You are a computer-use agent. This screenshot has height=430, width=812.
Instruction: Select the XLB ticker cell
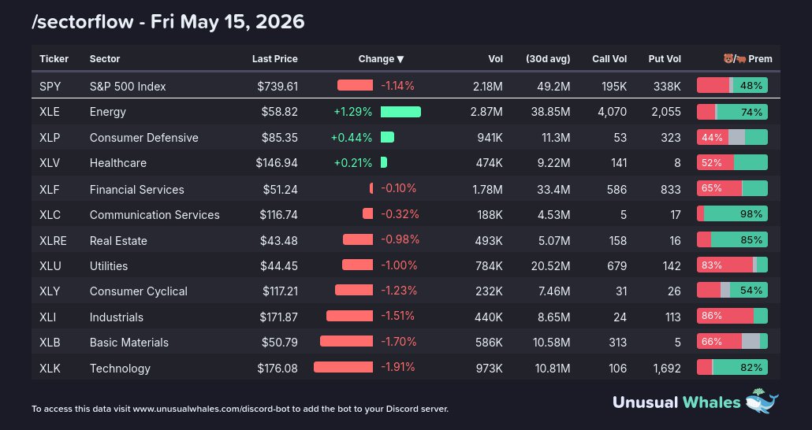coord(50,343)
